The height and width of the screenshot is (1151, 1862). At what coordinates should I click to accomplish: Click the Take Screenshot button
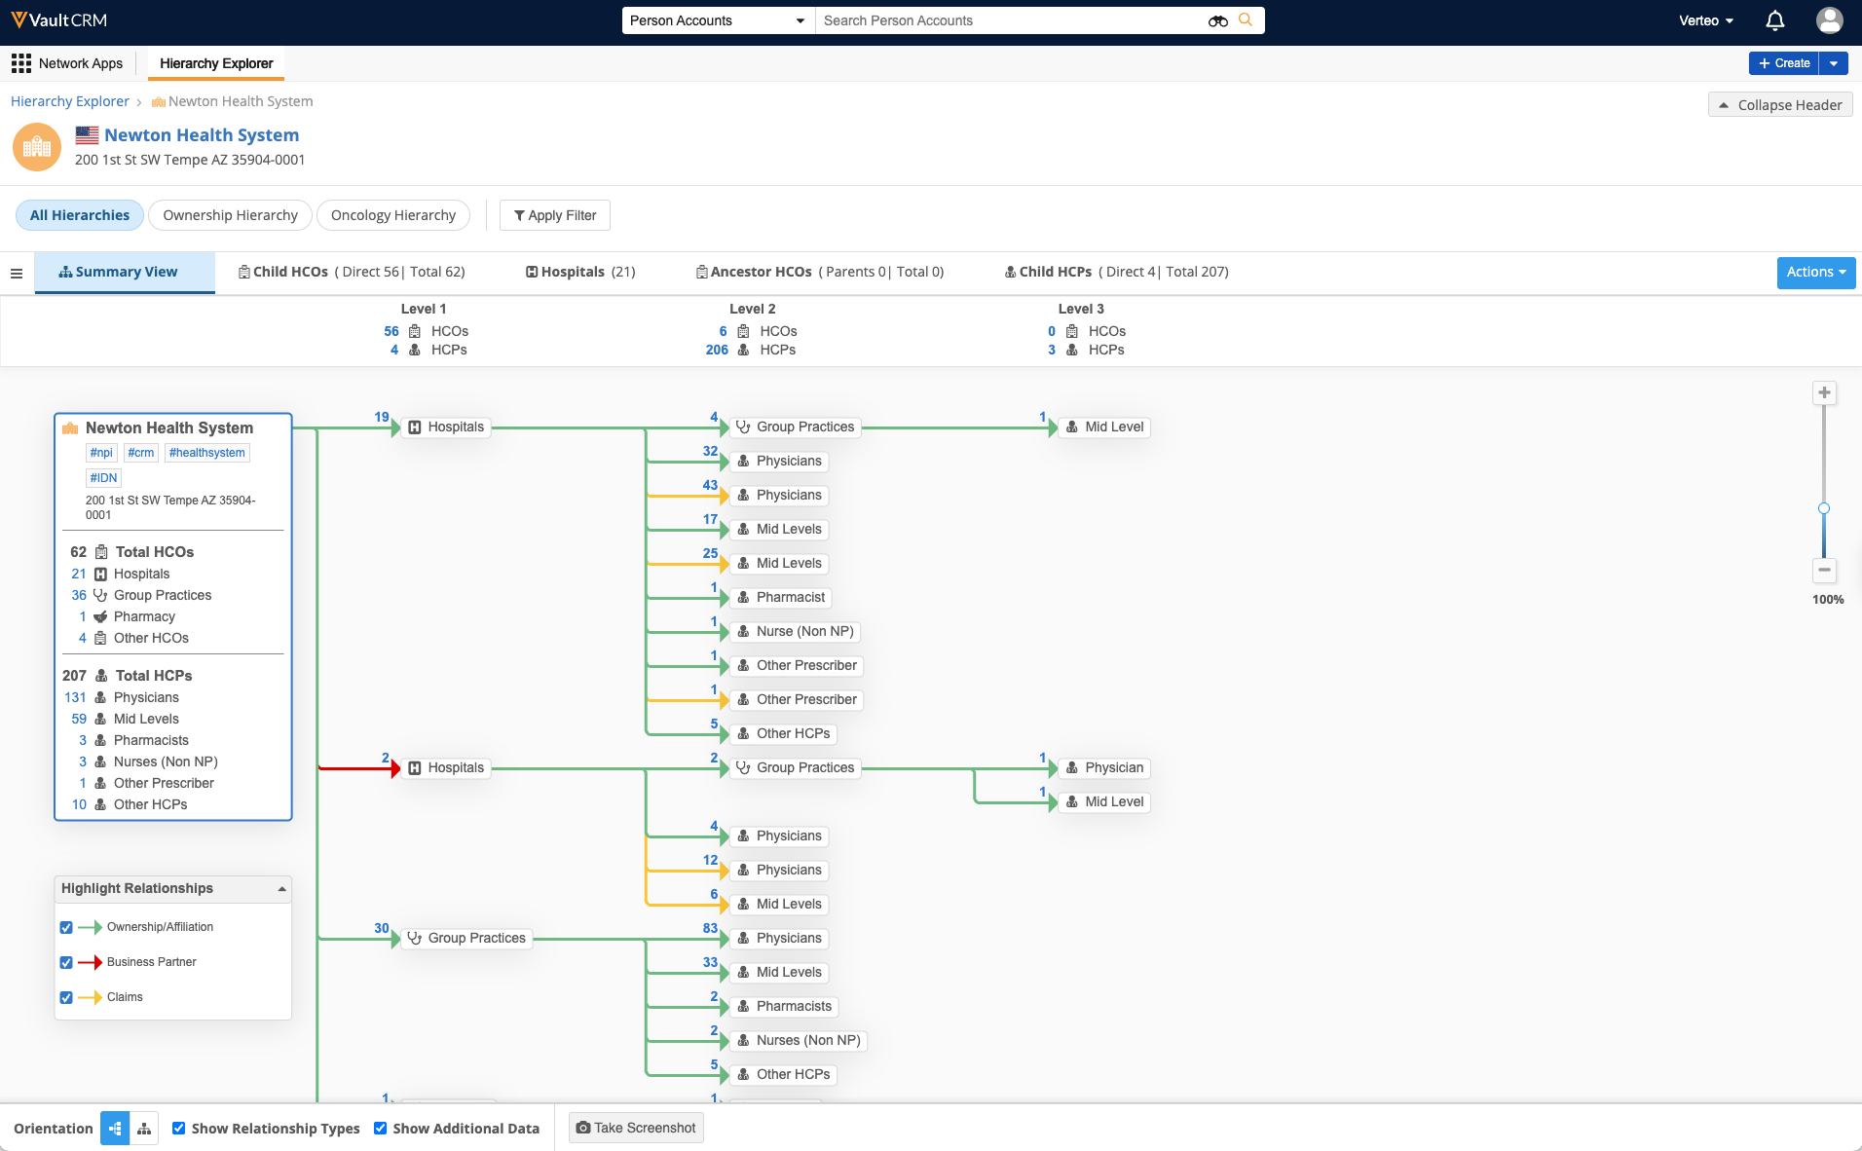click(636, 1129)
